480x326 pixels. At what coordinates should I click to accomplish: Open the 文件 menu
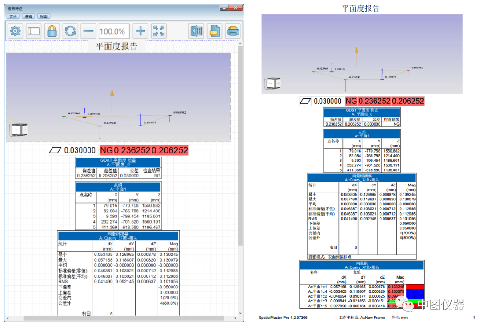click(x=13, y=16)
